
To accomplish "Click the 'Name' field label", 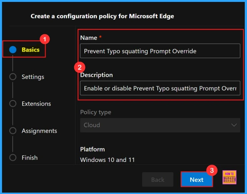I will point(88,38).
